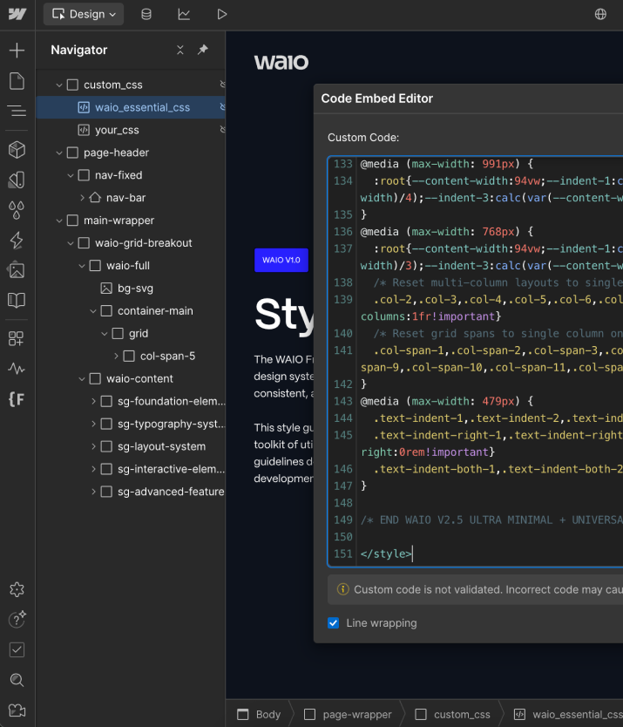This screenshot has height=727, width=623.
Task: Open the Assets image icon
Action: 17,270
